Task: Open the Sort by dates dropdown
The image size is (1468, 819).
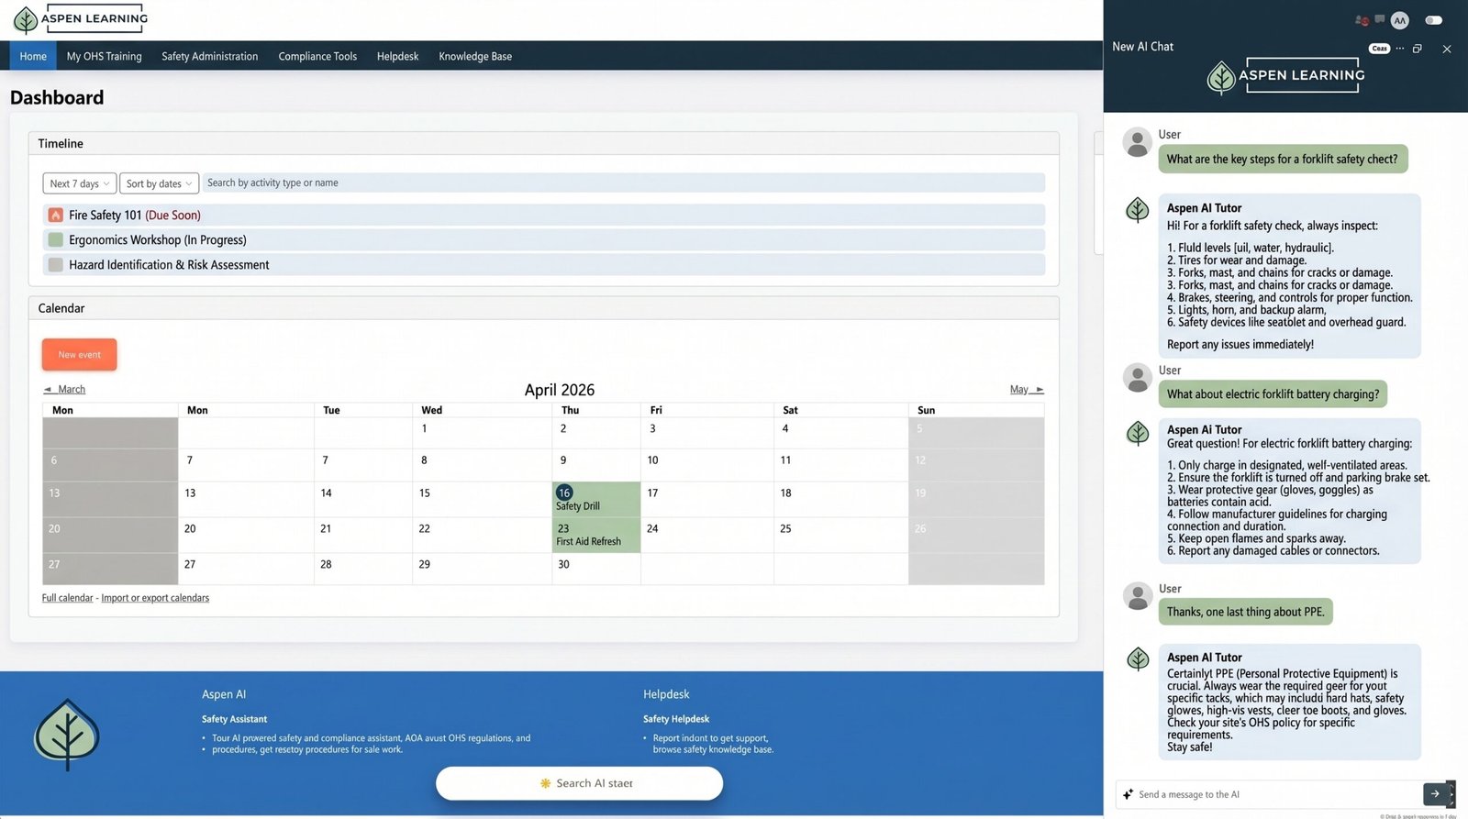Action: [x=159, y=183]
